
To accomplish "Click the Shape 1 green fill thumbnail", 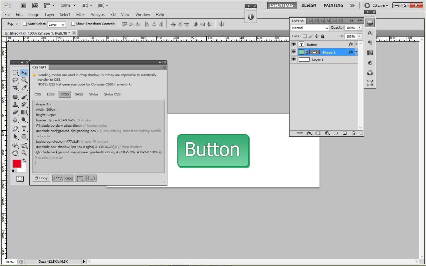I will click(302, 52).
